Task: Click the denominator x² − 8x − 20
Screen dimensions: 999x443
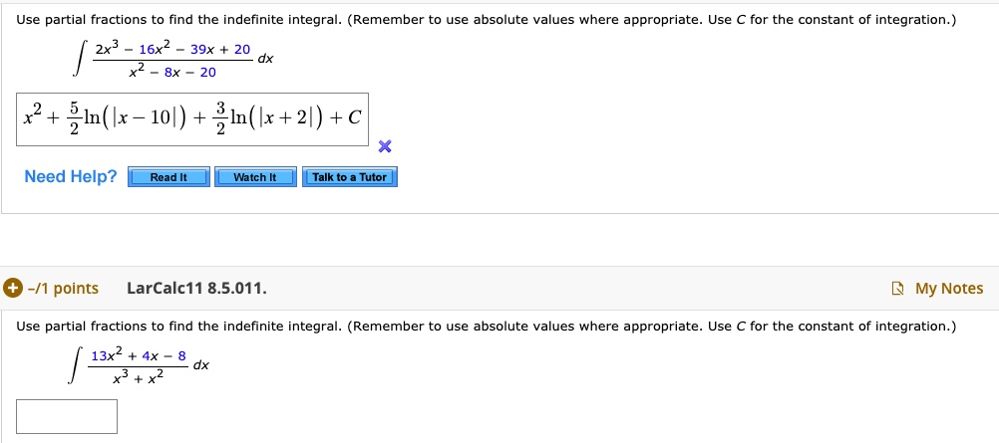Action: 170,72
